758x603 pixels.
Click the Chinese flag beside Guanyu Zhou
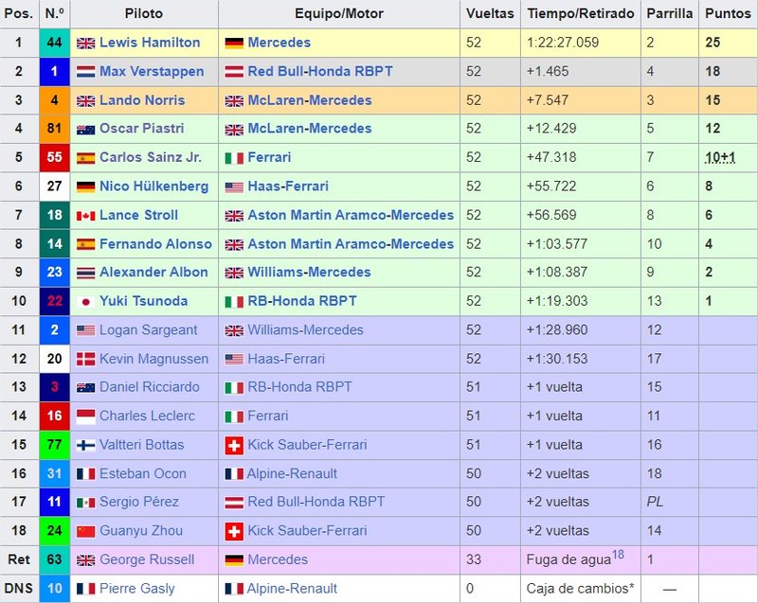(85, 532)
